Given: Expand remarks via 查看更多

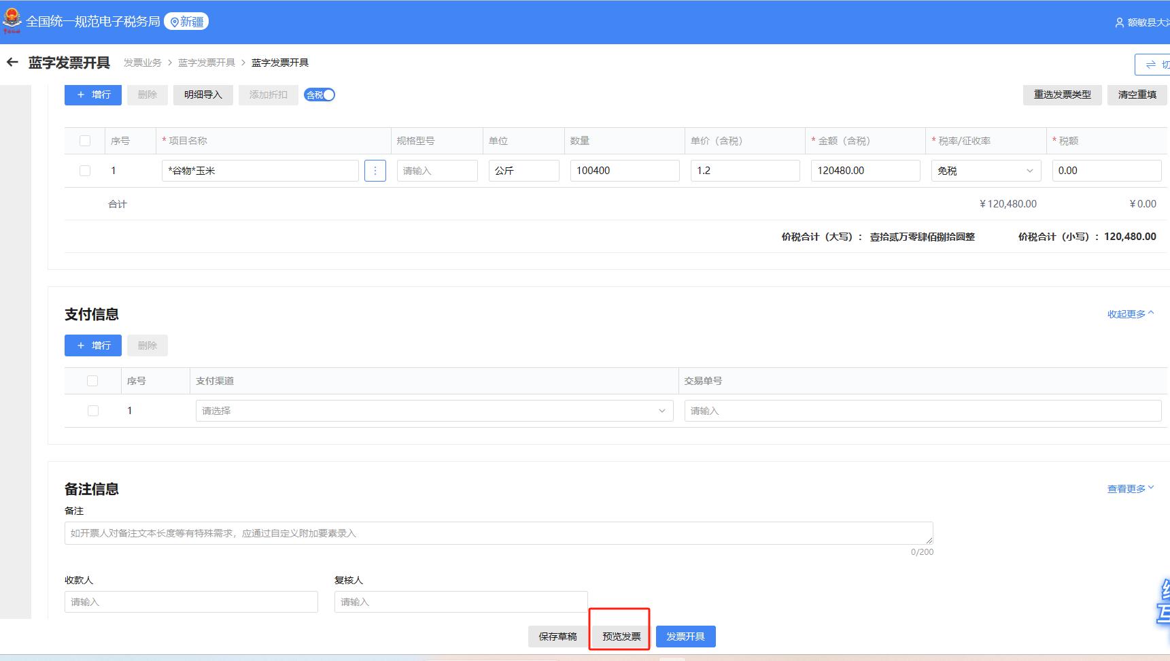Looking at the screenshot, I should 1131,489.
